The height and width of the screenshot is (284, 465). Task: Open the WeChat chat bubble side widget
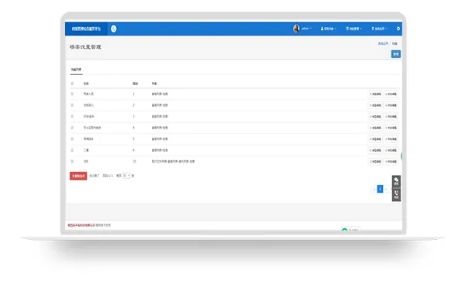pyautogui.click(x=396, y=182)
